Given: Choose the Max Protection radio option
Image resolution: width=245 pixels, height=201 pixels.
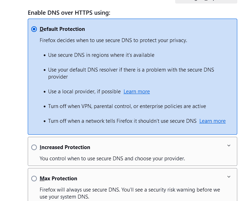Looking at the screenshot, I should point(34,179).
